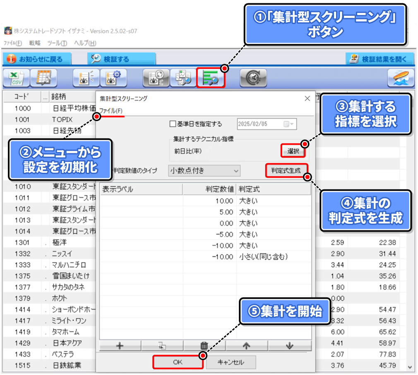418x375 pixels.
Task: Select the 1417 ミライト・ワン row
Action: 50,321
